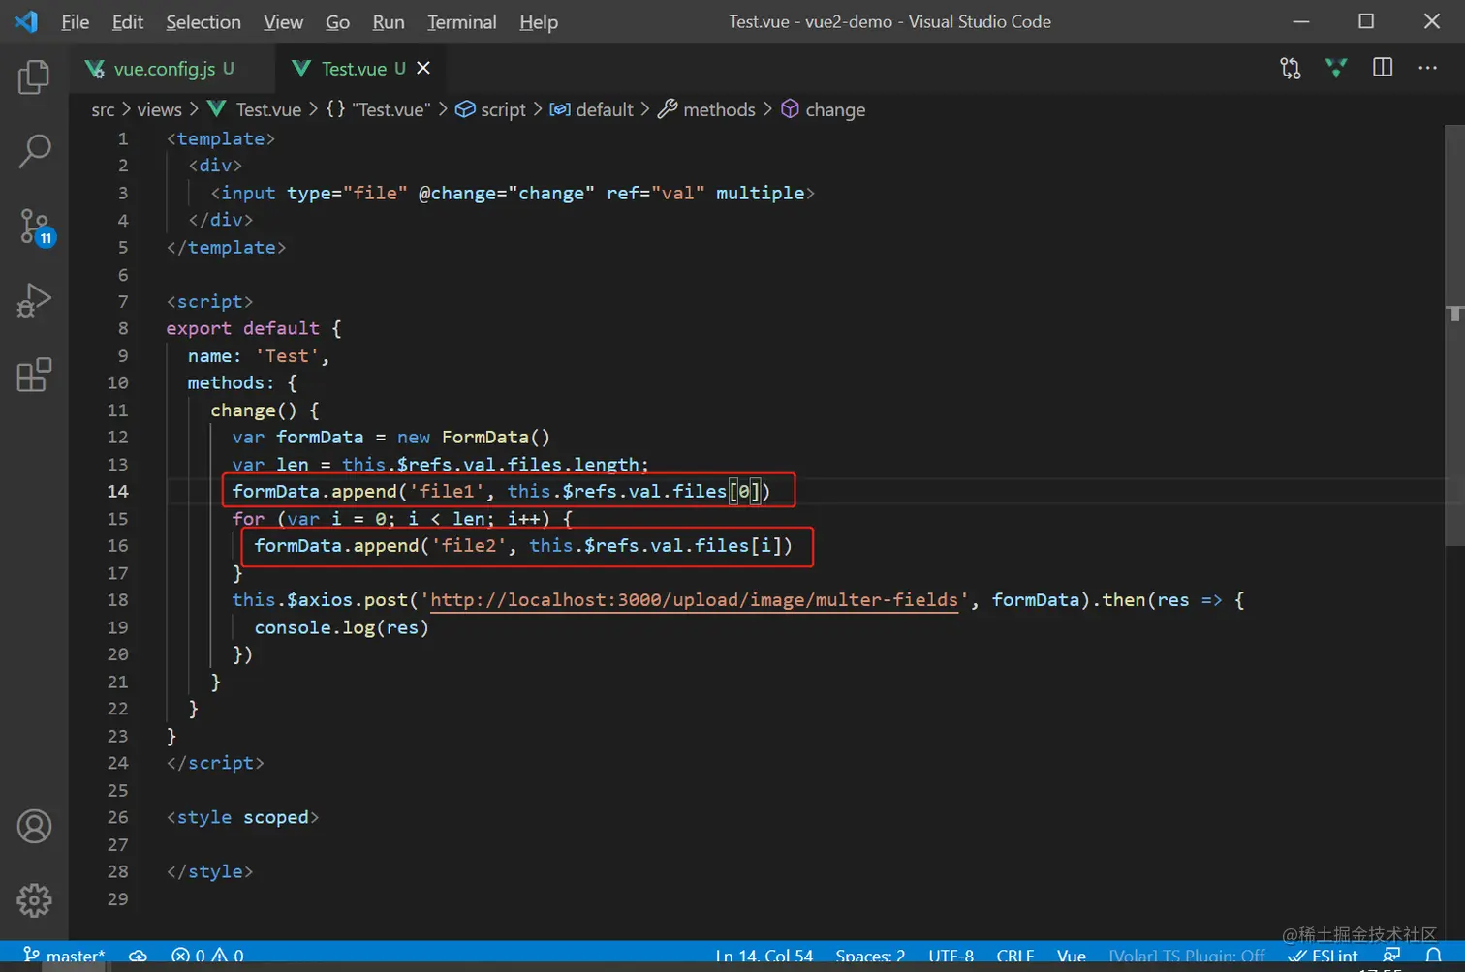Click the Ln 14, Col 54 cursor position
The image size is (1465, 972).
tap(764, 957)
